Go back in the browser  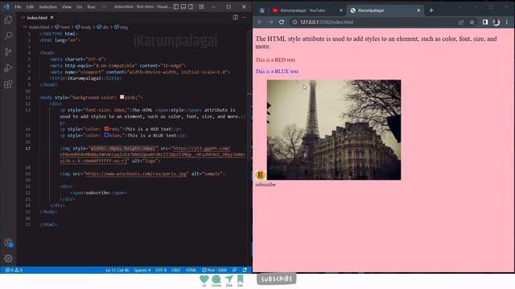coord(260,22)
